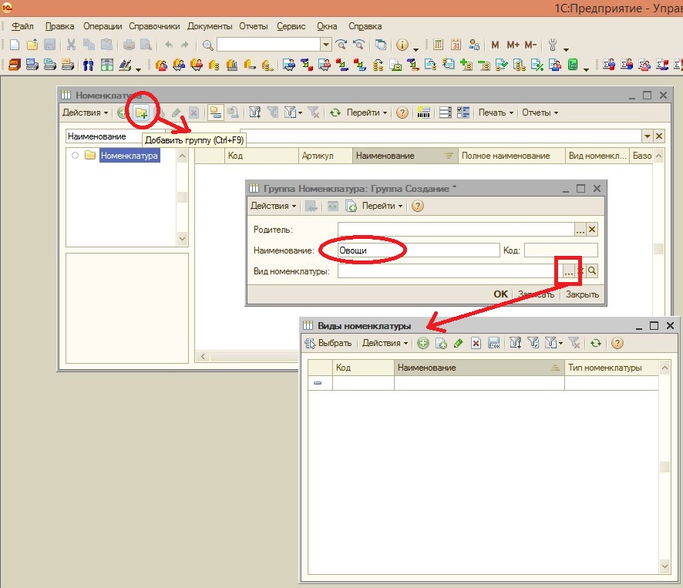Open the Перейти dropdown in Группа dialog
The height and width of the screenshot is (588, 683).
point(382,206)
